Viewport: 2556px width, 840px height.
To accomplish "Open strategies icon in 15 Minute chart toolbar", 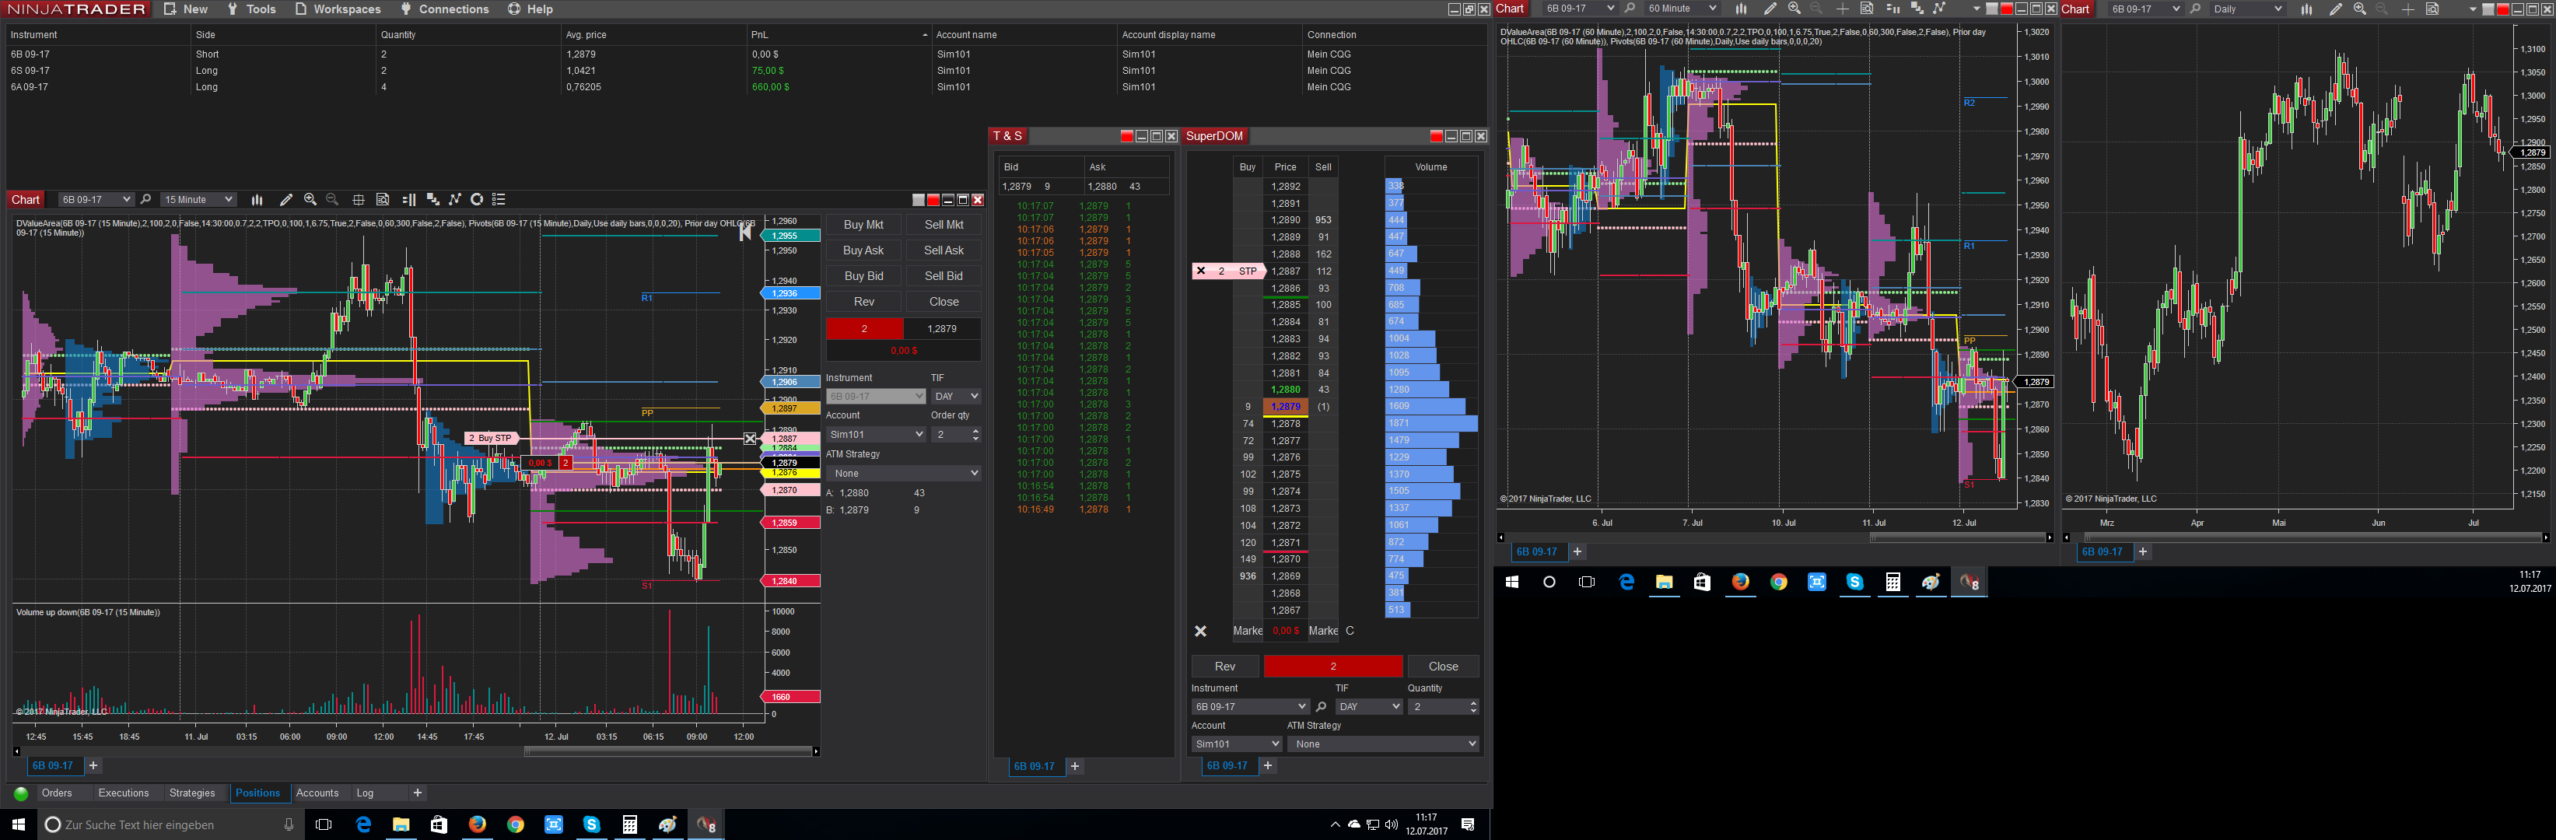I will tap(478, 199).
